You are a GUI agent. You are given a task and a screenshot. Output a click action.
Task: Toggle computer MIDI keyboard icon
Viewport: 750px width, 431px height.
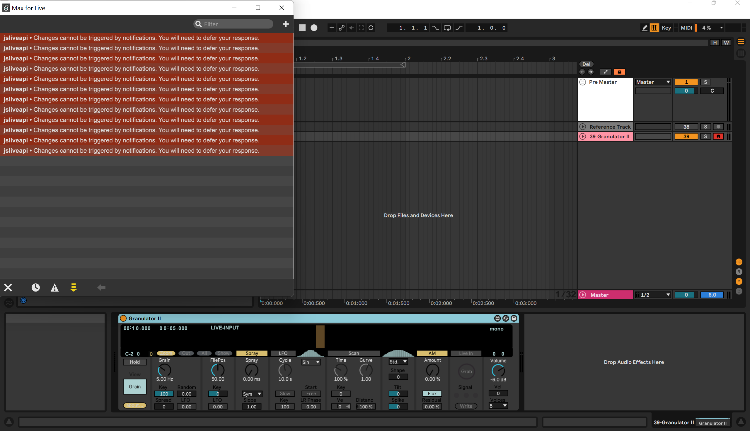click(654, 28)
